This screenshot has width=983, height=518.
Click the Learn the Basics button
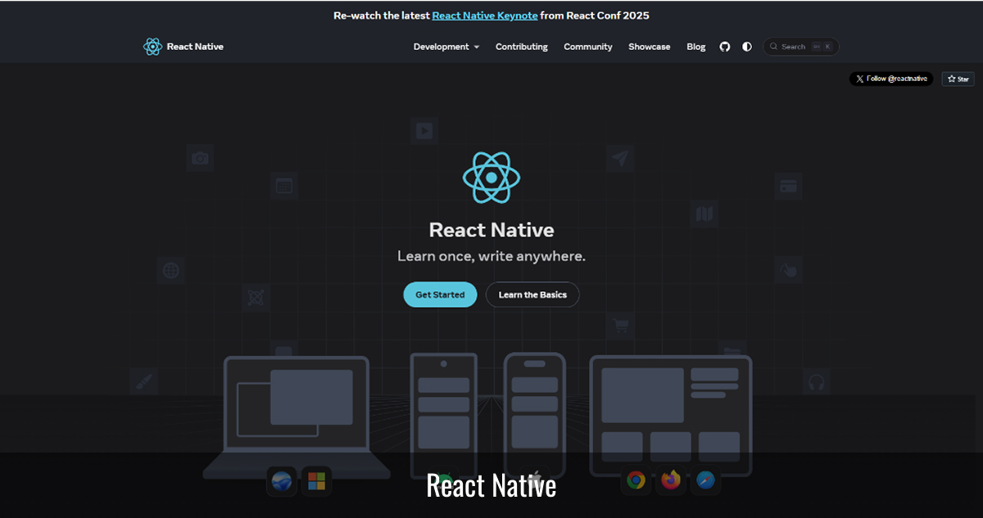click(x=532, y=295)
